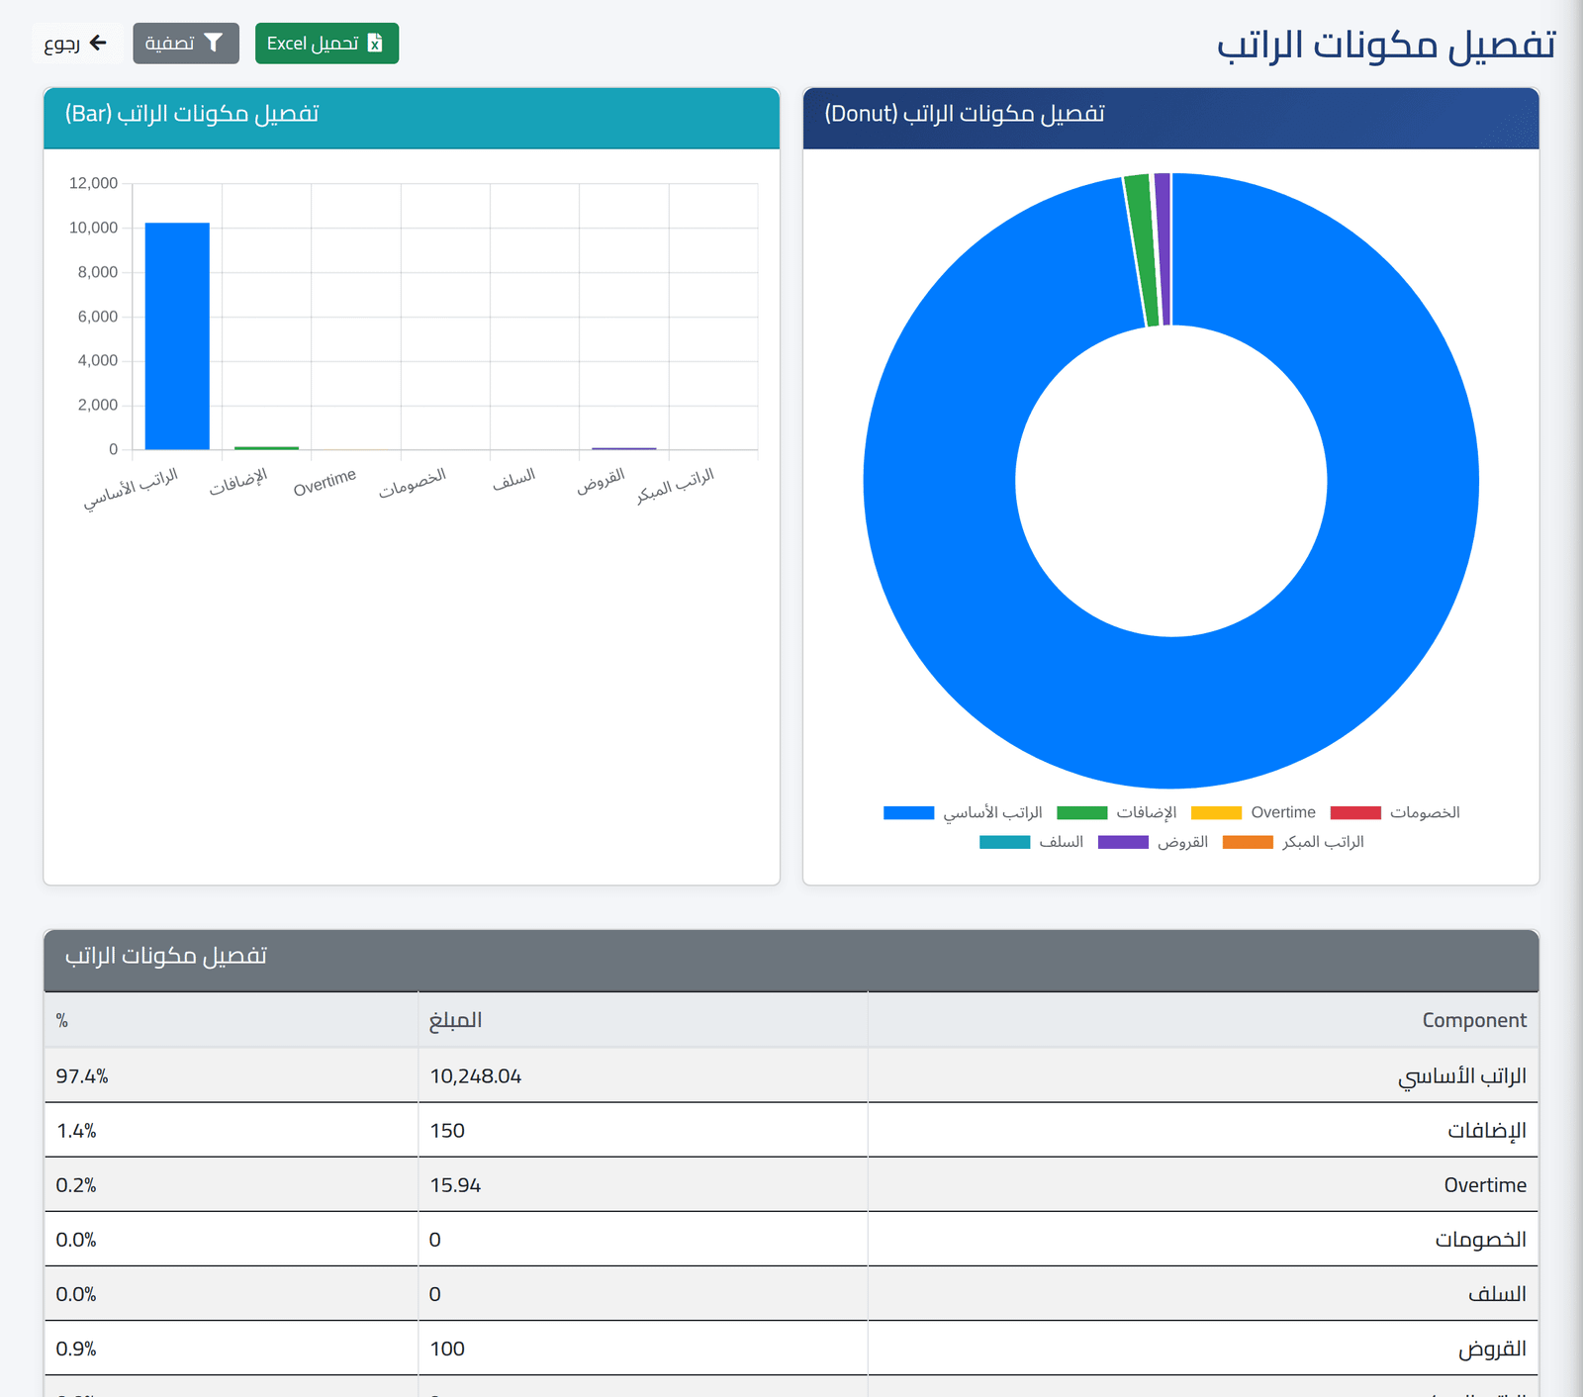The width and height of the screenshot is (1583, 1397).
Task: Click the Bar chart panel header
Action: 412,118
